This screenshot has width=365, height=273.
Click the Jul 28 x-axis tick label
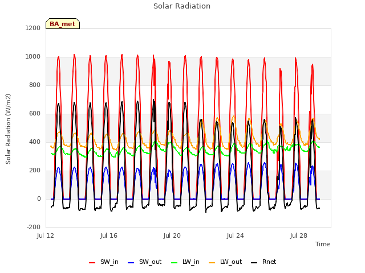click(x=299, y=235)
